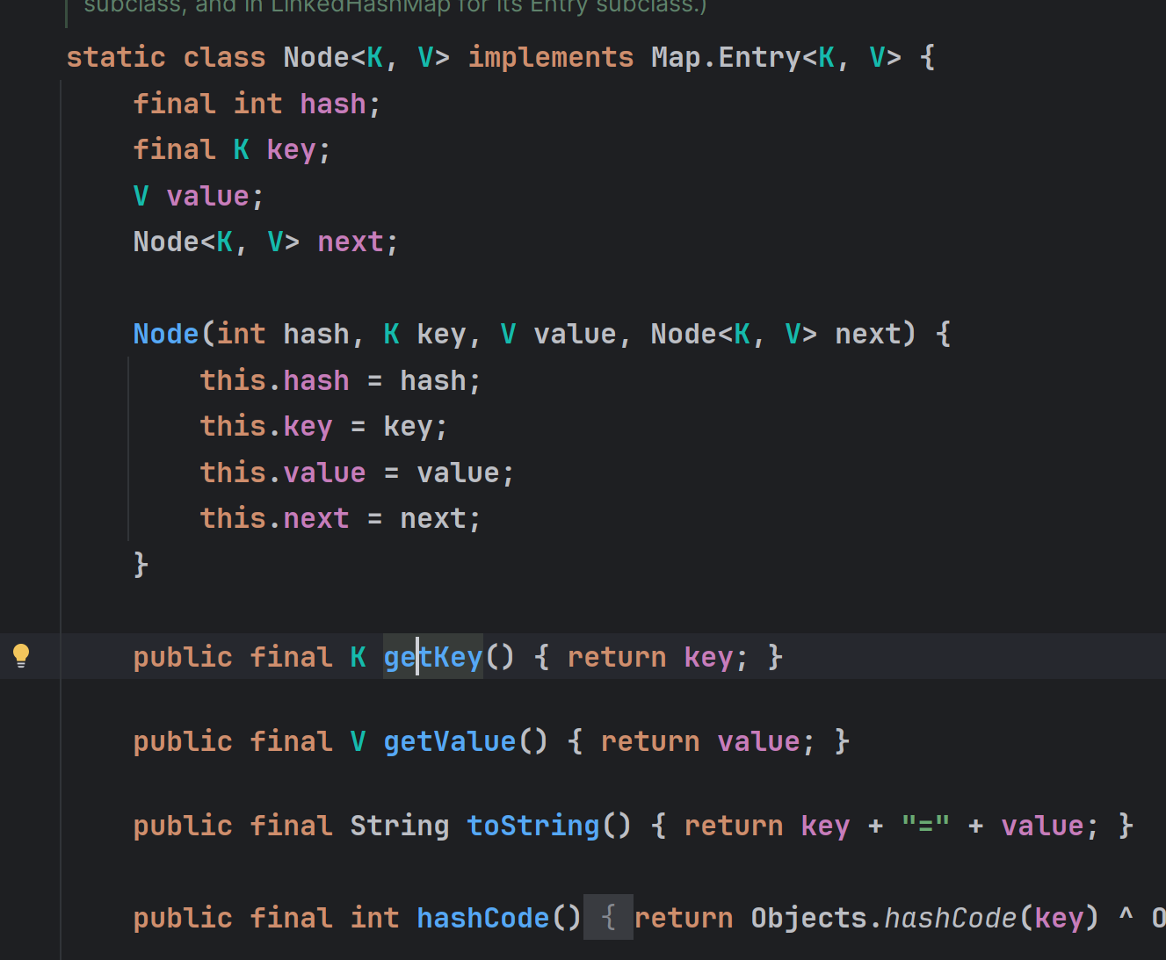Click the toString method name
Viewport: 1166px width, 960px height.
tap(533, 826)
